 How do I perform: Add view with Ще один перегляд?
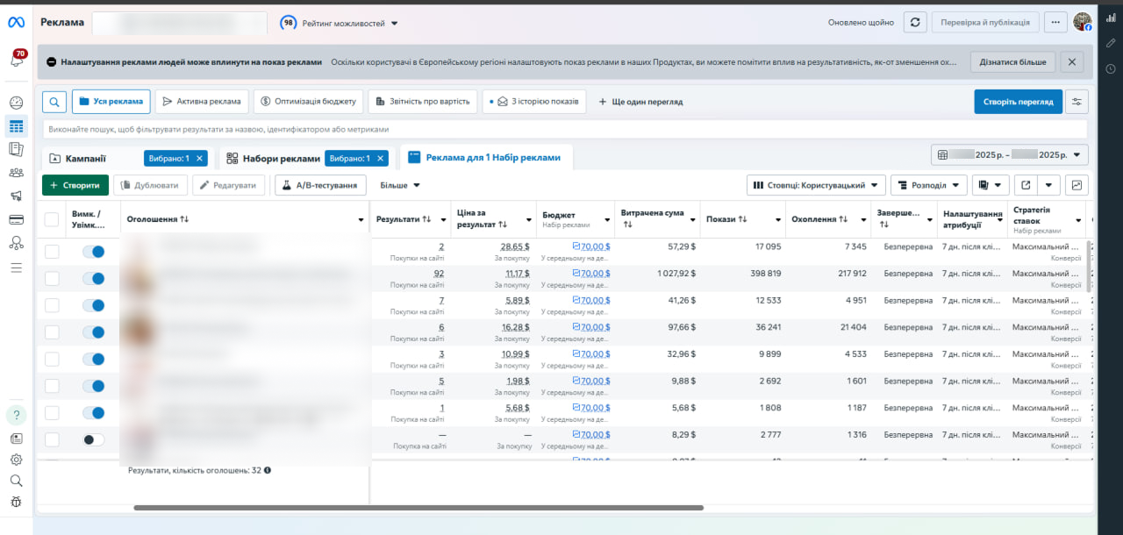point(640,102)
